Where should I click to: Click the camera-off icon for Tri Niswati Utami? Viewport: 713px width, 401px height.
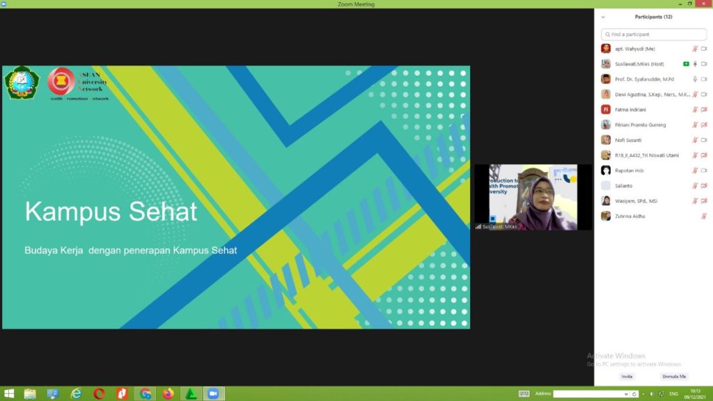click(704, 155)
